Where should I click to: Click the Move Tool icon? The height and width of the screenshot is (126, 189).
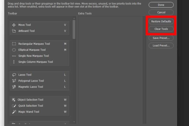14,25
